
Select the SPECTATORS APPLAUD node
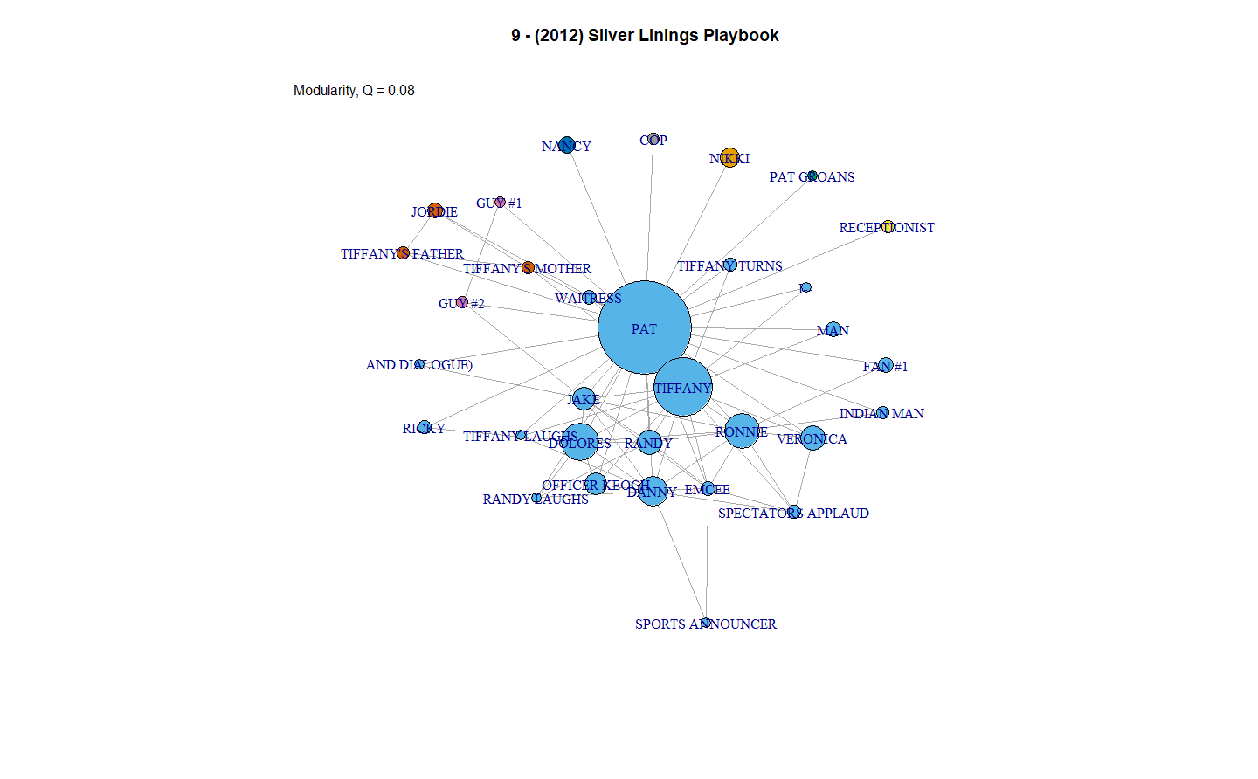click(x=793, y=512)
